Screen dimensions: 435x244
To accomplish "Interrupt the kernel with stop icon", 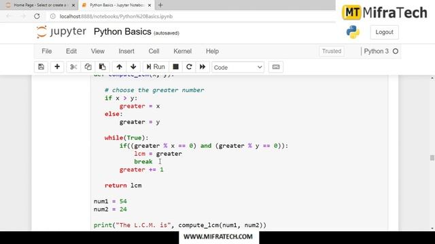I will coord(175,67).
